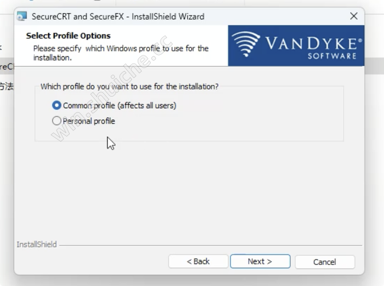Image resolution: width=384 pixels, height=286 pixels.
Task: Choose the Personal profile radio button
Action: [x=57, y=121]
